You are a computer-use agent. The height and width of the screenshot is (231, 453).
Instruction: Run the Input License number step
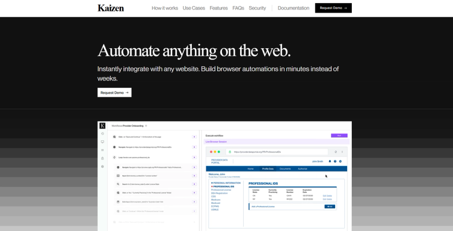click(x=194, y=176)
